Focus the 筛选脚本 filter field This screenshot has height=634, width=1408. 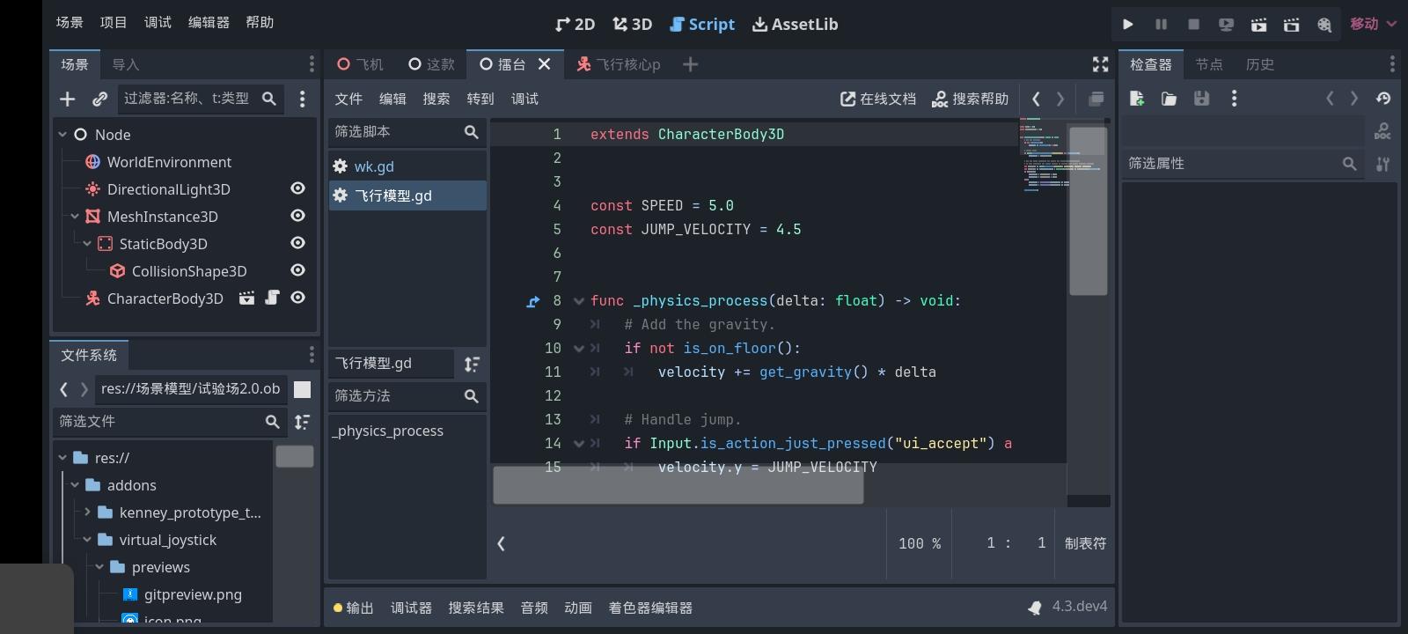tap(407, 132)
